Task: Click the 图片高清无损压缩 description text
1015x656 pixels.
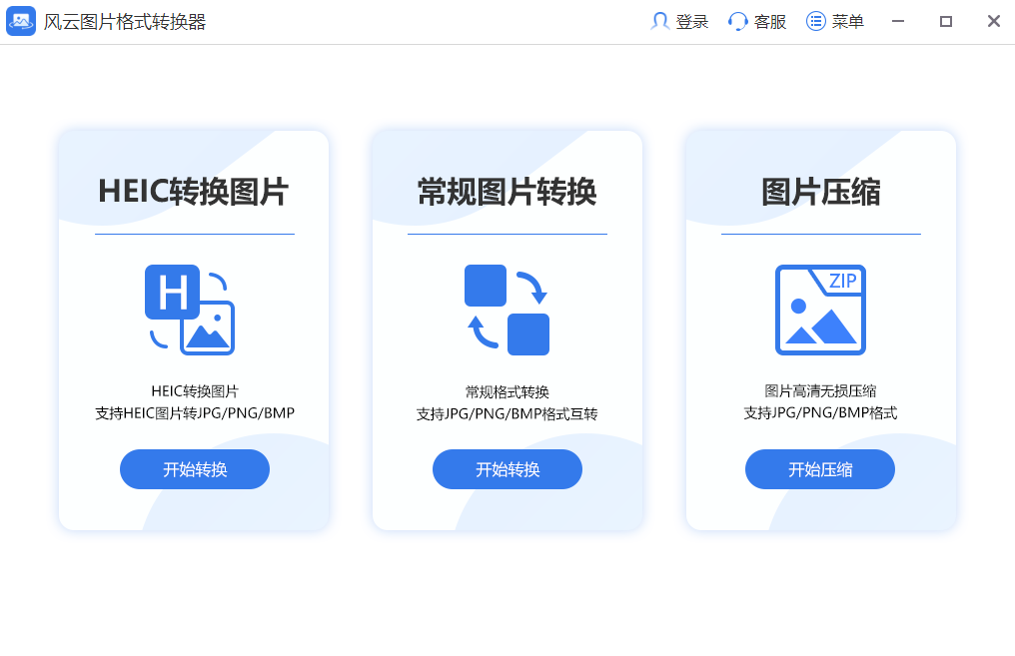Action: click(820, 390)
